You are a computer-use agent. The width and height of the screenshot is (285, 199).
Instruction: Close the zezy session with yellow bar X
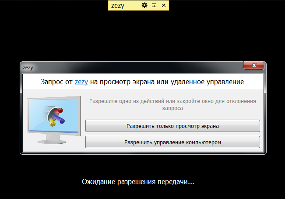(163, 5)
